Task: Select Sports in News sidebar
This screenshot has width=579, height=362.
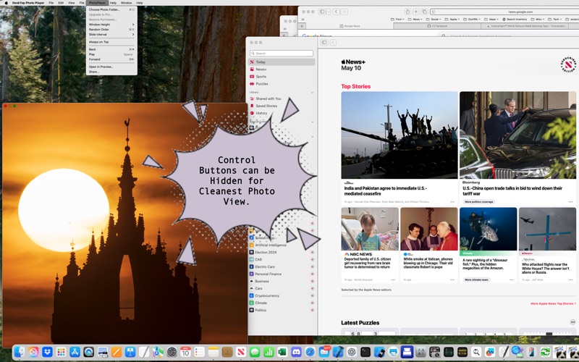Action: [282, 77]
